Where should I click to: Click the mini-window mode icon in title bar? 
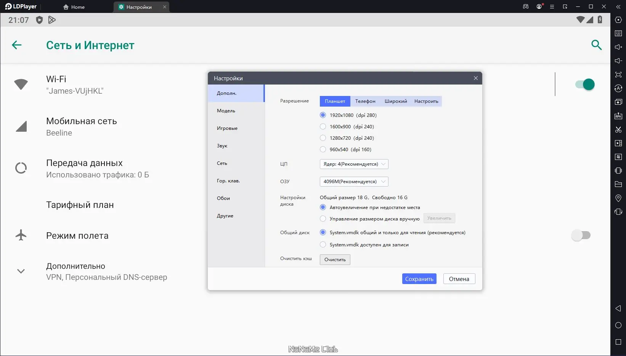pyautogui.click(x=565, y=6)
